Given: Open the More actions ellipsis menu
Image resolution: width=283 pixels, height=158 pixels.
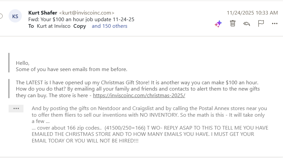Looking at the screenshot, I should 274,23.
